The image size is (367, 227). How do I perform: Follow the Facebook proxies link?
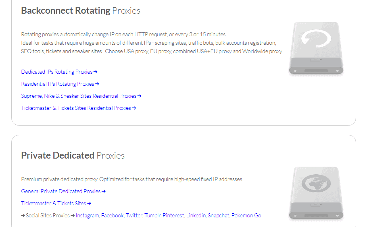point(113,216)
